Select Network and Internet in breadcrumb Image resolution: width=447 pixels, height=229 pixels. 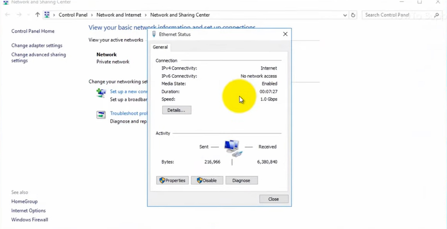tap(119, 15)
